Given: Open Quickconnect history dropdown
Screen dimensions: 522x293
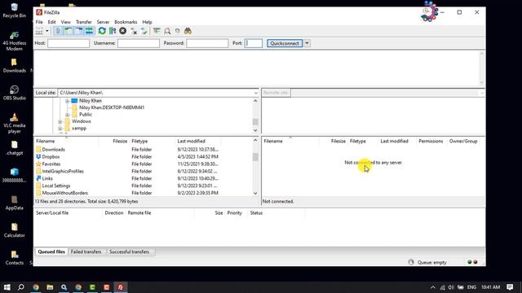Looking at the screenshot, I should pyautogui.click(x=307, y=43).
